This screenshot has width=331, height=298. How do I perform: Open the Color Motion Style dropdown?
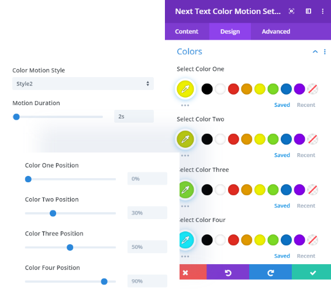tap(83, 84)
